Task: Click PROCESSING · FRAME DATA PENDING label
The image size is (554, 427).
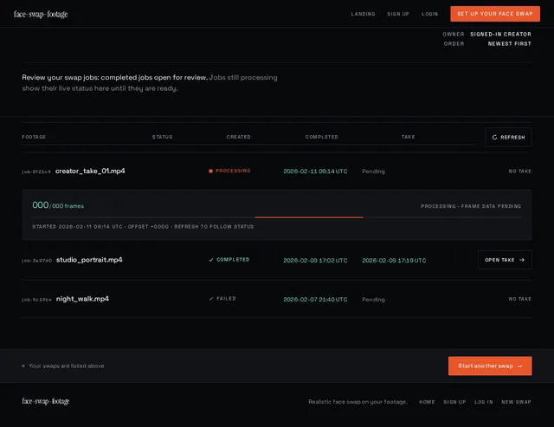Action: (x=471, y=206)
